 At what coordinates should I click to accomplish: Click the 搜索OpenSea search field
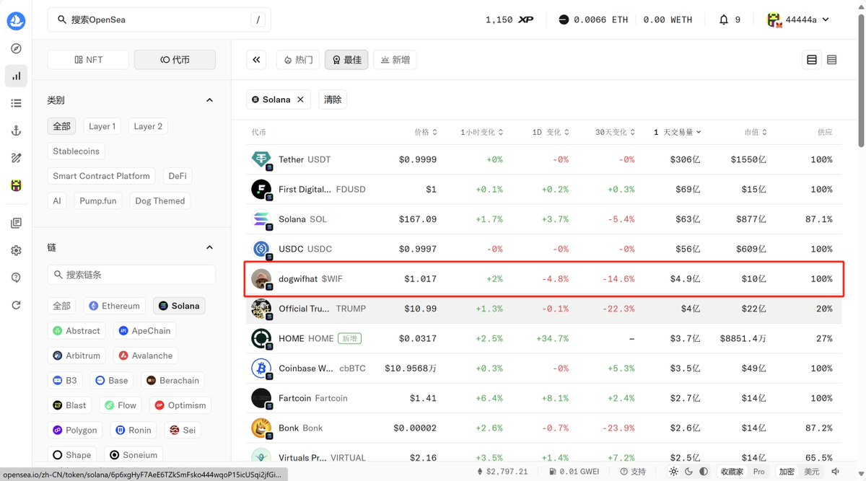pyautogui.click(x=159, y=19)
